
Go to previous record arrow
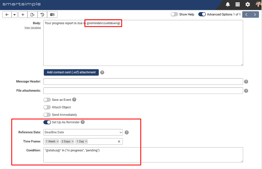coord(246,15)
